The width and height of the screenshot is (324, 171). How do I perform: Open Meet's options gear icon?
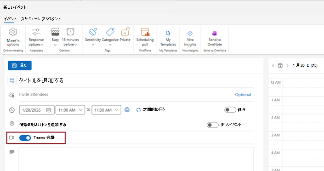click(x=13, y=32)
